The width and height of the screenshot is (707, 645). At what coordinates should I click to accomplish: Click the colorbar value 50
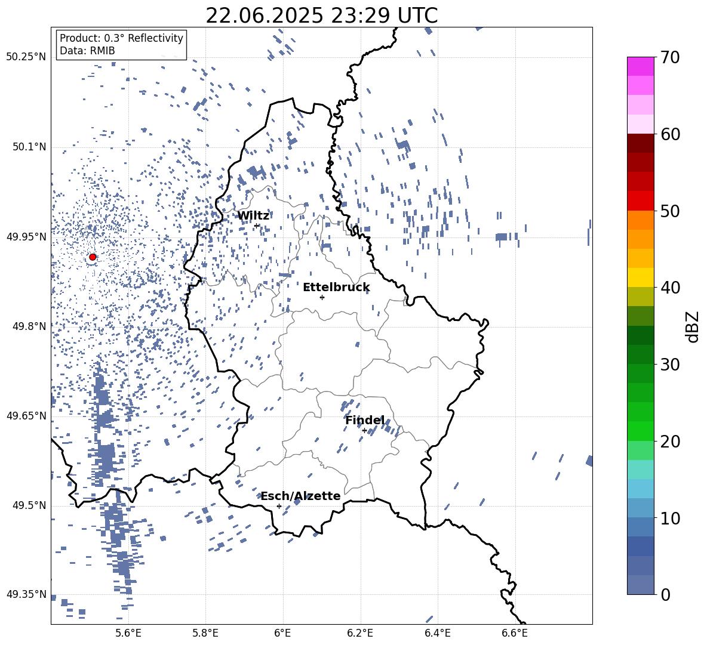coord(670,211)
